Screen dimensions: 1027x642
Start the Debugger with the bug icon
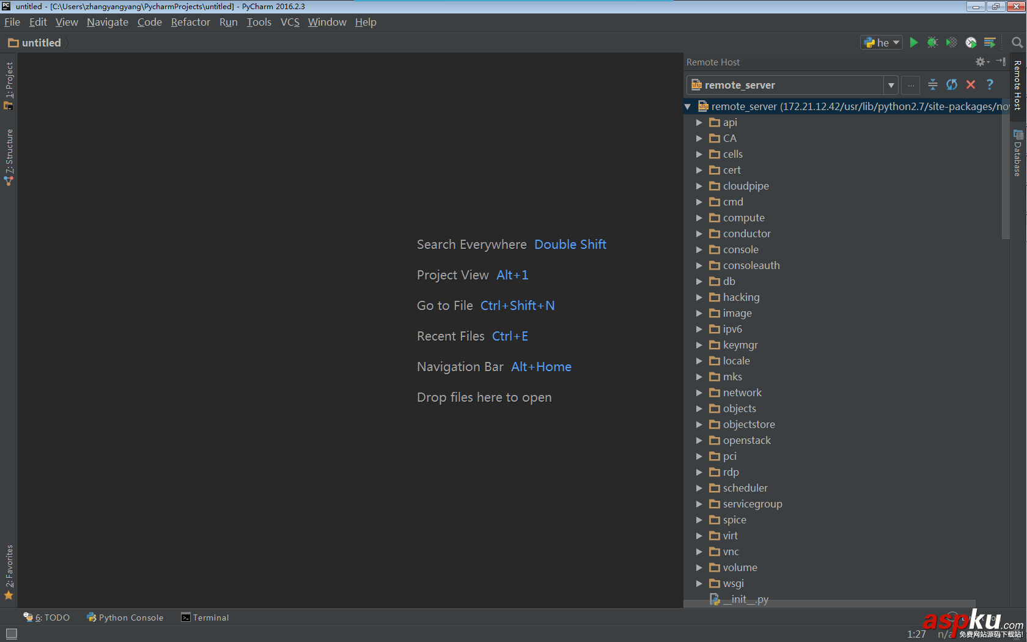tap(932, 42)
